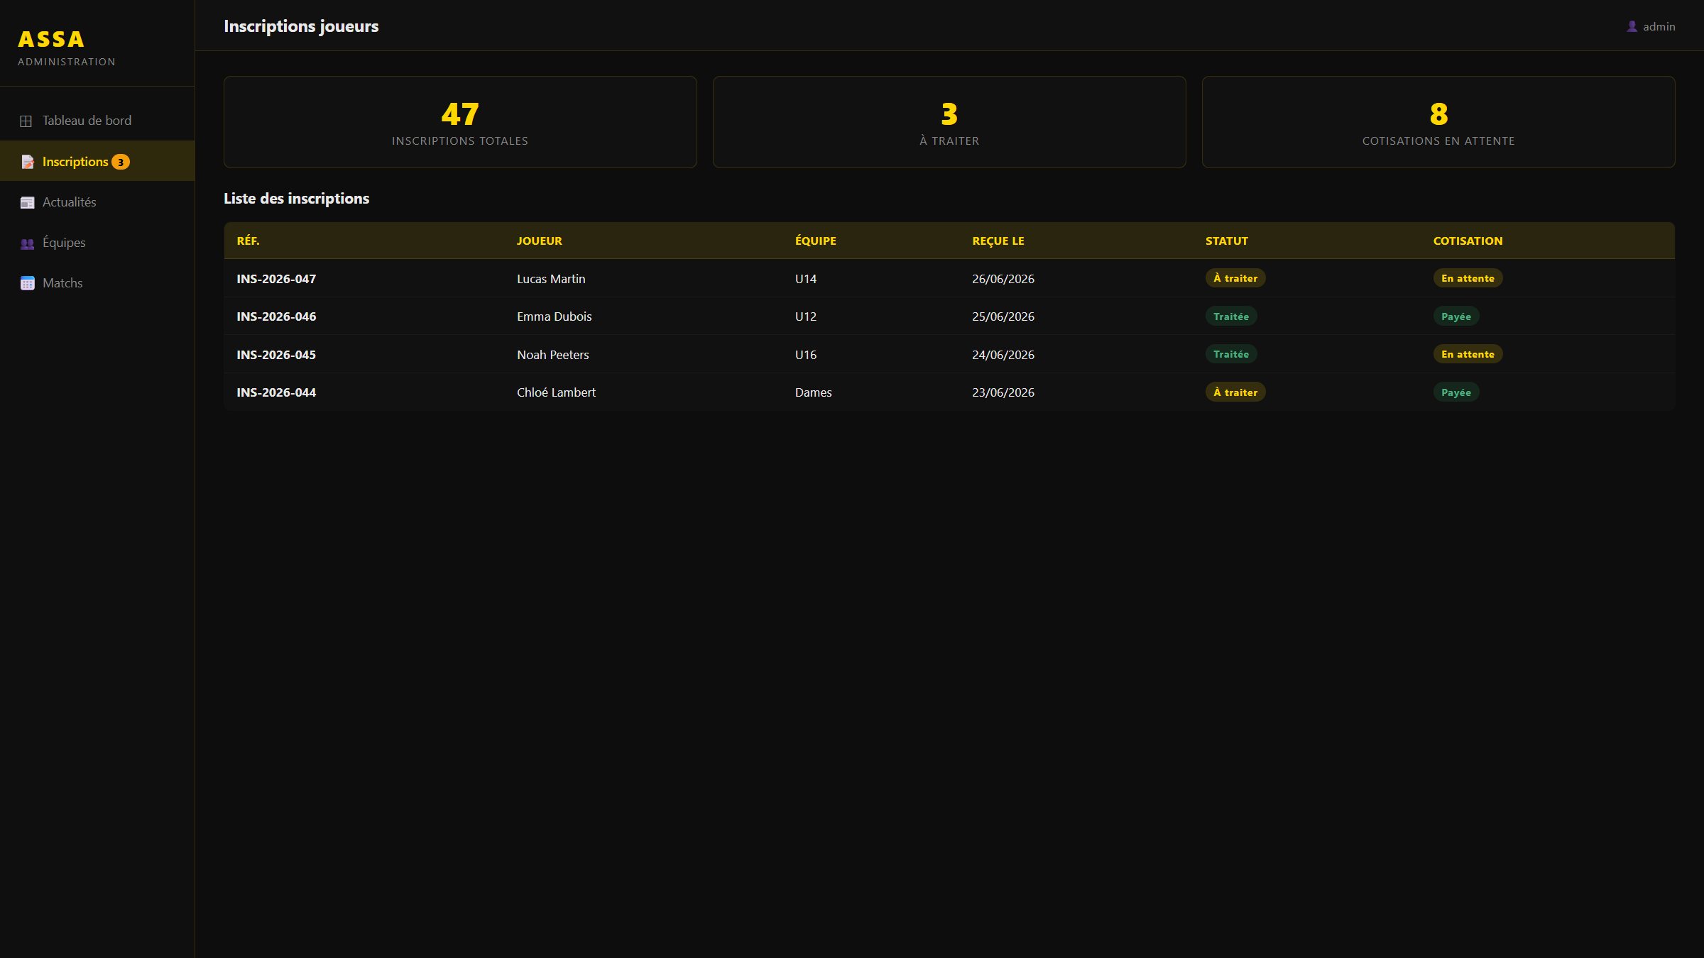
Task: Click the admin user icon
Action: tap(1632, 26)
